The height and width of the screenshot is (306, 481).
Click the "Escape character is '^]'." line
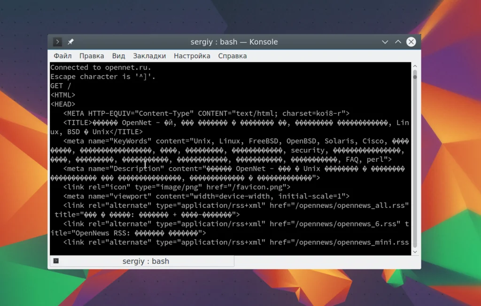(x=103, y=76)
